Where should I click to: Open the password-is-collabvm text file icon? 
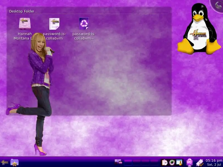pos(54,24)
